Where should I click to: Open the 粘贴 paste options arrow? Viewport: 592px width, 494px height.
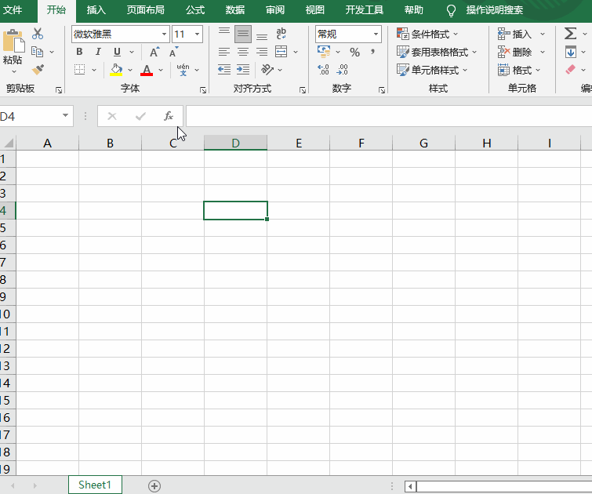[x=14, y=72]
